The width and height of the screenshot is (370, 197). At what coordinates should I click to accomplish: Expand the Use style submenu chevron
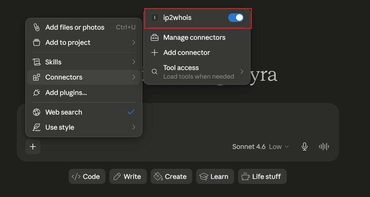tap(134, 127)
